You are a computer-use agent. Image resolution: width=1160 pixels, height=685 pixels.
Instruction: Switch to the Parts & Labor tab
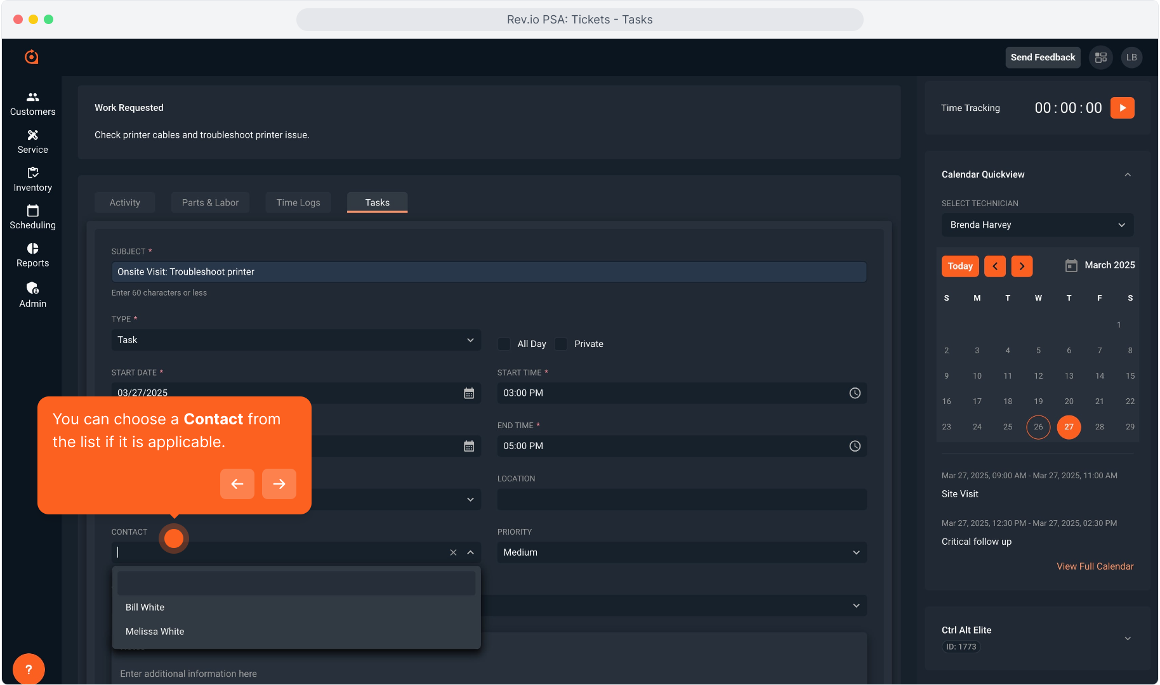pos(210,202)
